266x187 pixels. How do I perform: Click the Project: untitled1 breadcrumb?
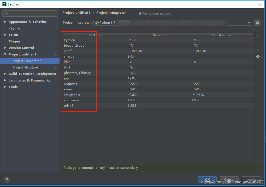76,13
